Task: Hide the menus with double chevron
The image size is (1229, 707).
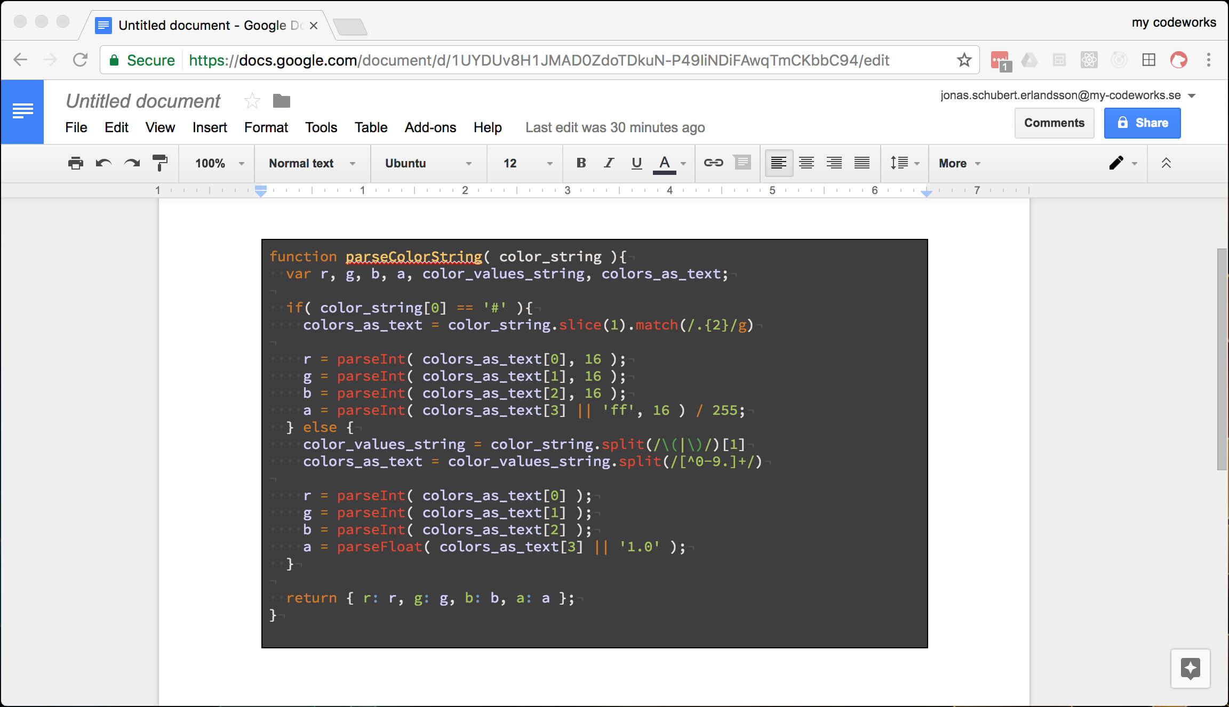Action: click(x=1166, y=163)
